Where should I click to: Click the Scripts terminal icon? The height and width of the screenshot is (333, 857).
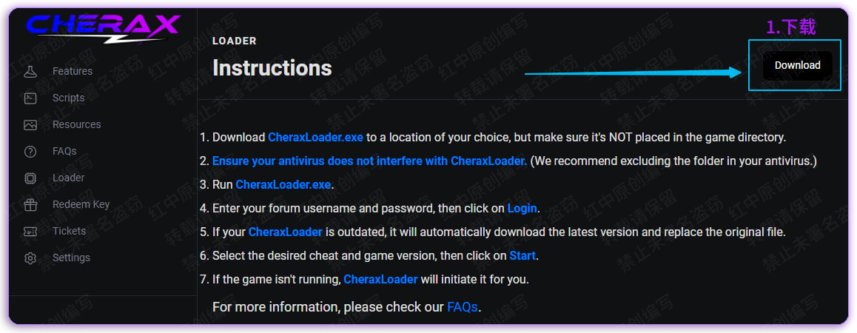click(x=30, y=98)
